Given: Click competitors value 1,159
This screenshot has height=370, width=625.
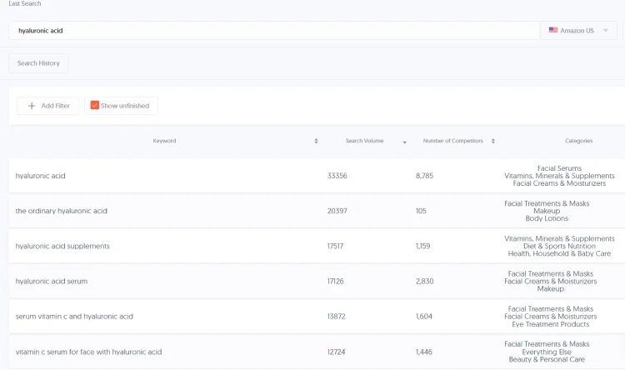Looking at the screenshot, I should tap(422, 246).
